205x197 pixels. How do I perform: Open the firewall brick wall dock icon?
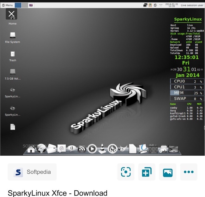[153, 148]
